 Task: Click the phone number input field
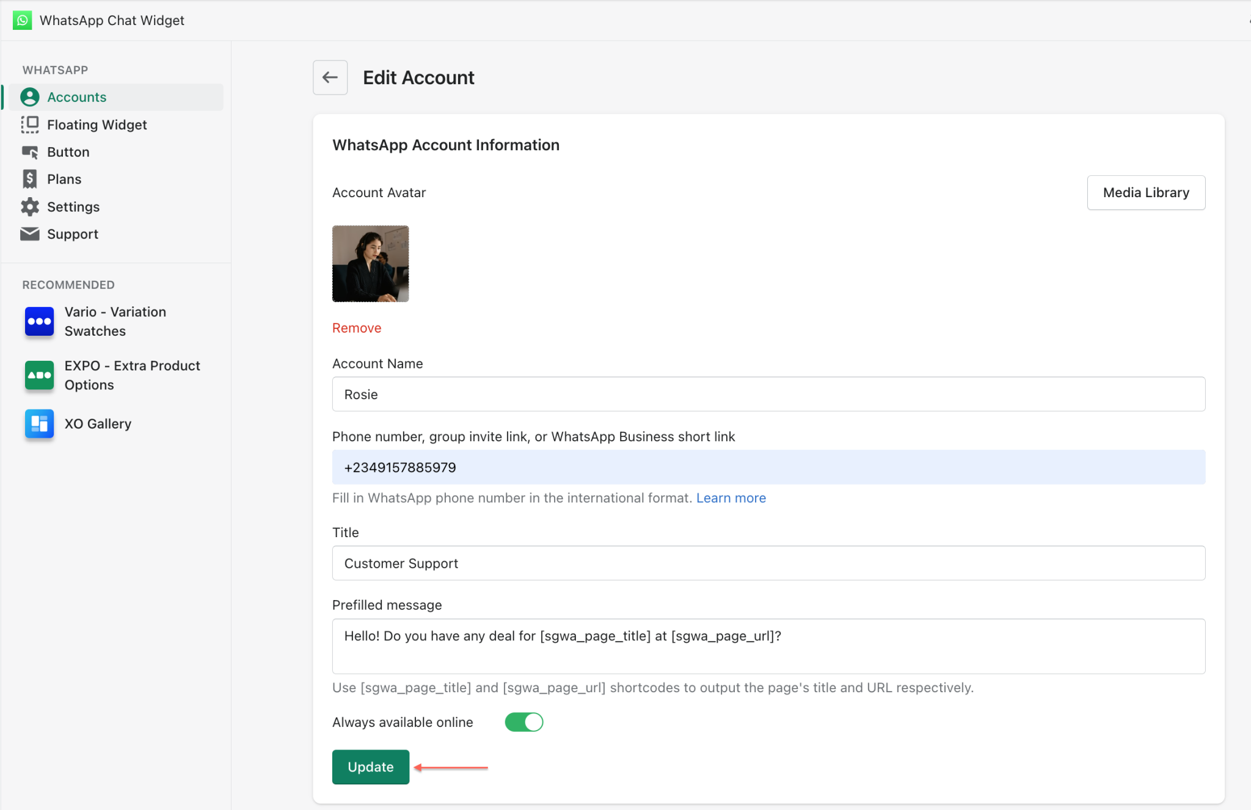coord(768,468)
